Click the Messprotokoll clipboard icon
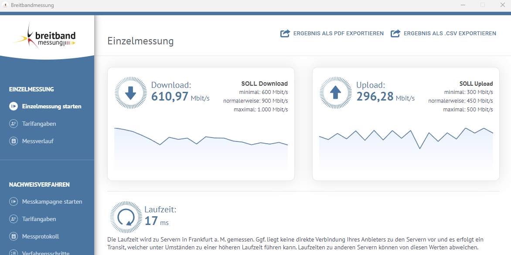The width and height of the screenshot is (511, 255). click(x=14, y=236)
